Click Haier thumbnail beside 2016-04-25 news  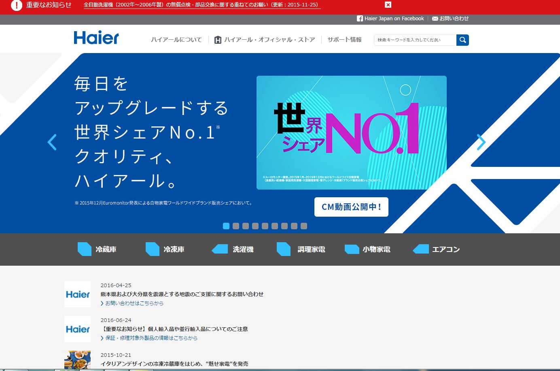tap(77, 294)
